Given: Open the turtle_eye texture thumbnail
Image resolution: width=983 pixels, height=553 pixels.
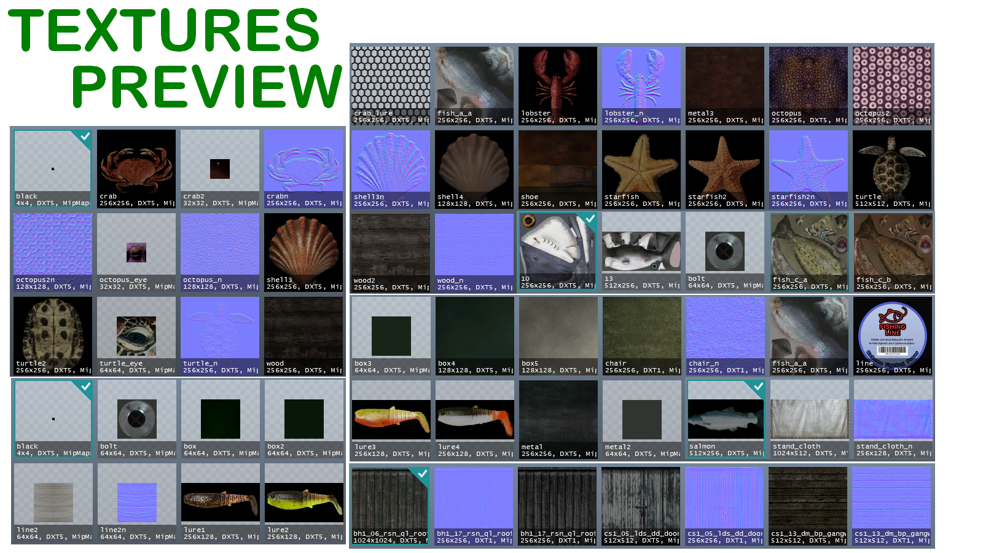Looking at the screenshot, I should [x=136, y=335].
